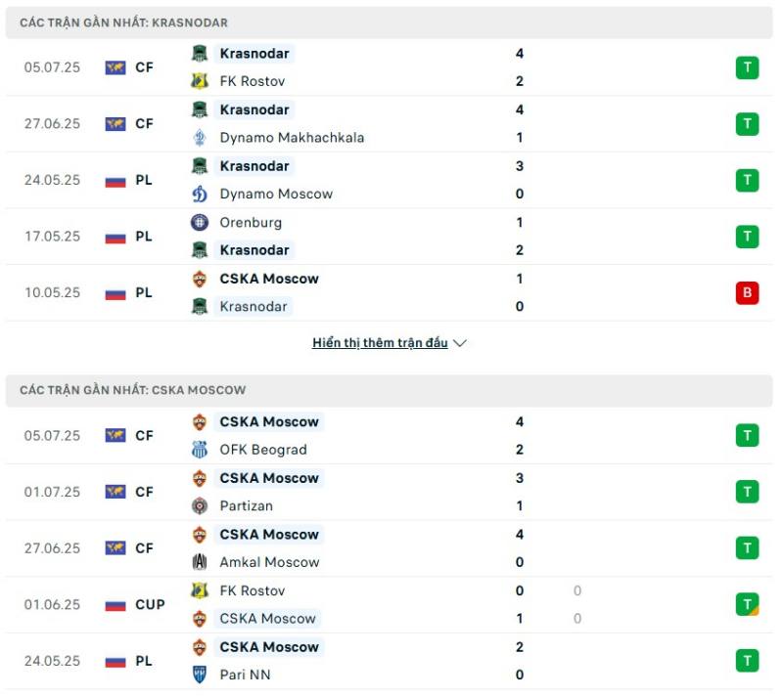
Task: Click the green T badge for Krasnodar vs FK Rostov
Action: 747,67
